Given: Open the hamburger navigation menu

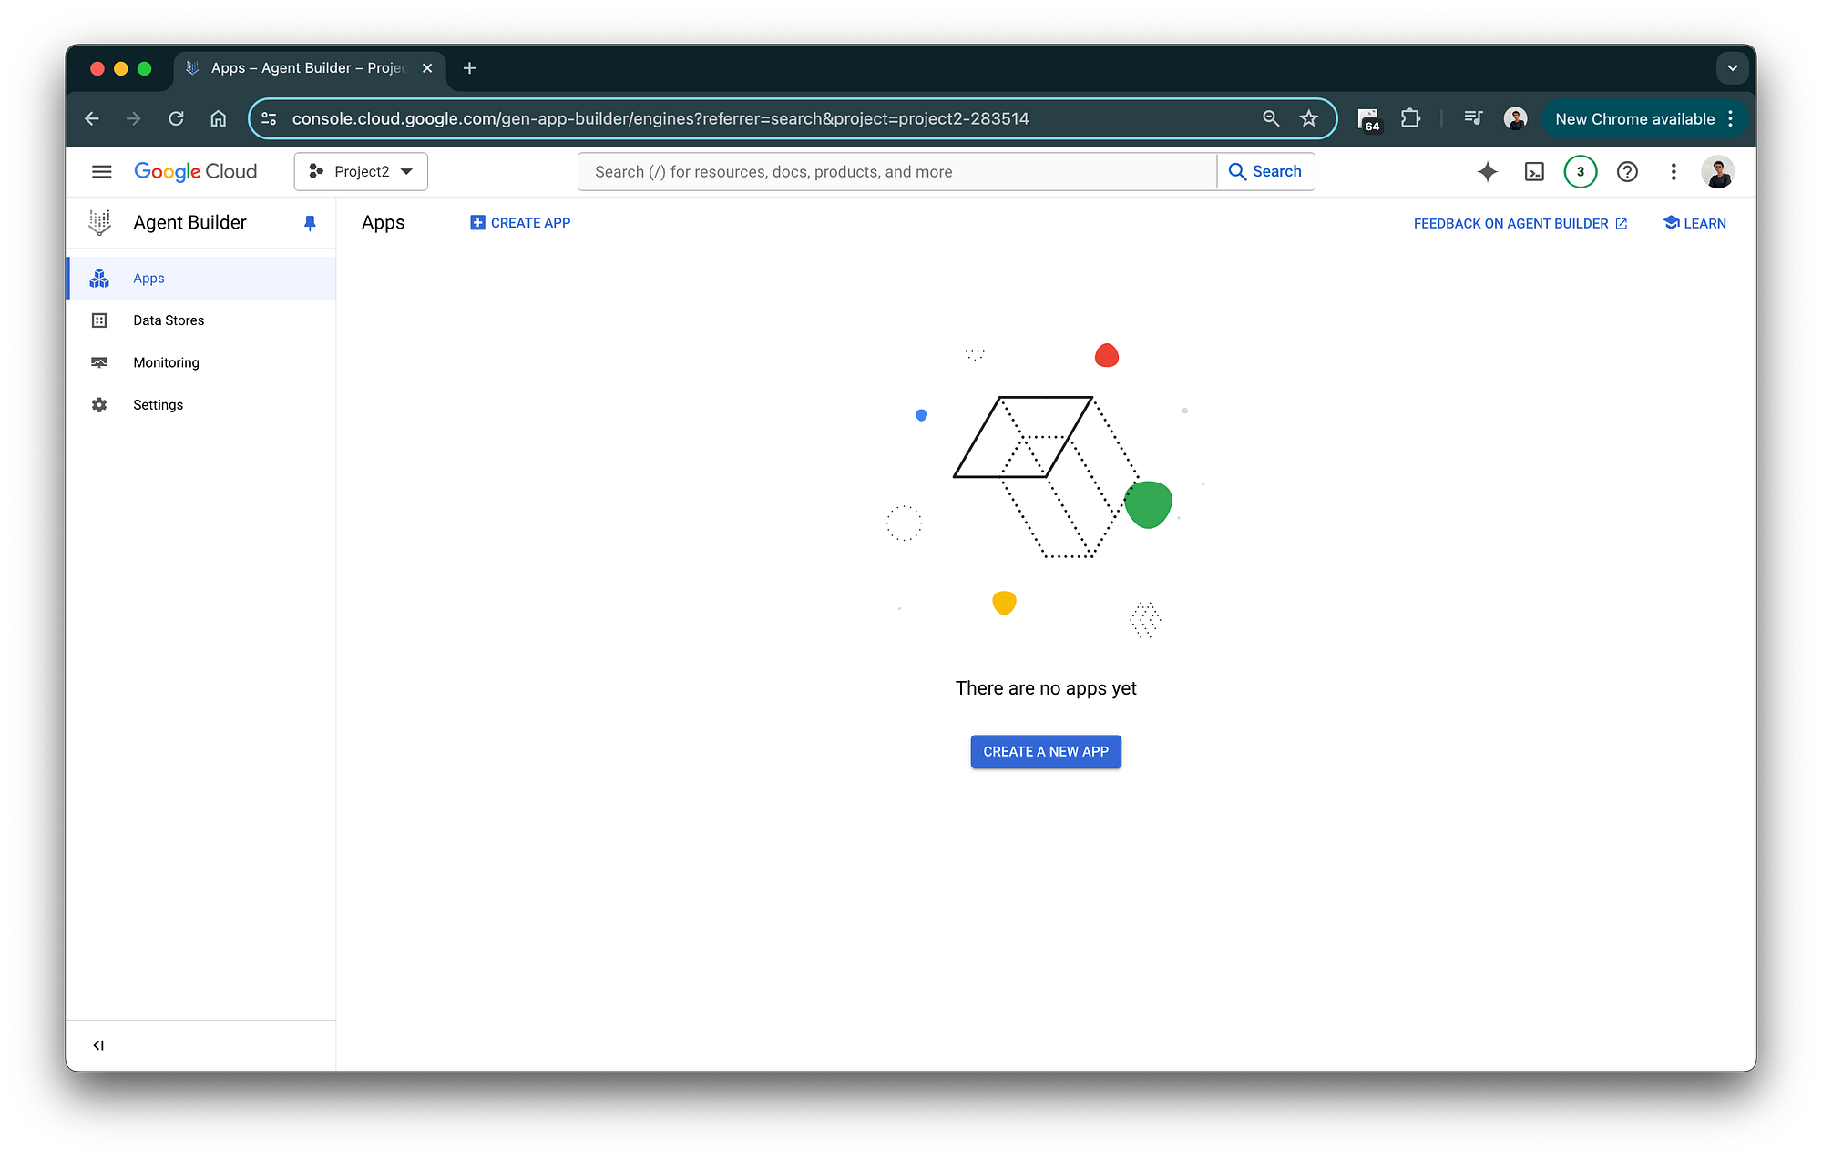Looking at the screenshot, I should 101,171.
